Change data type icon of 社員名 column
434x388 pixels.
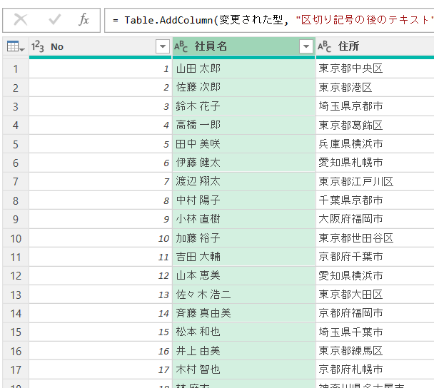pyautogui.click(x=181, y=46)
